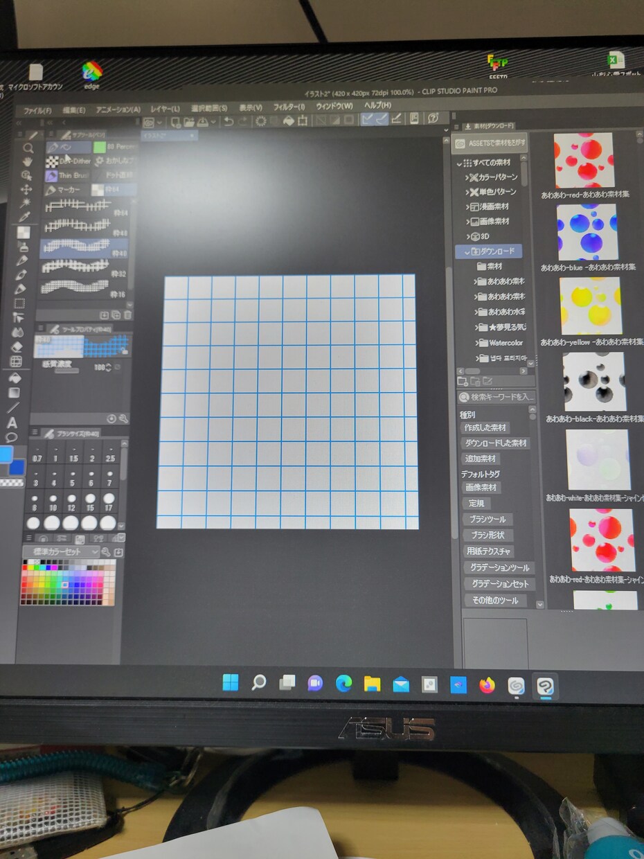Collapse the ダウンロード tree node

pyautogui.click(x=467, y=251)
